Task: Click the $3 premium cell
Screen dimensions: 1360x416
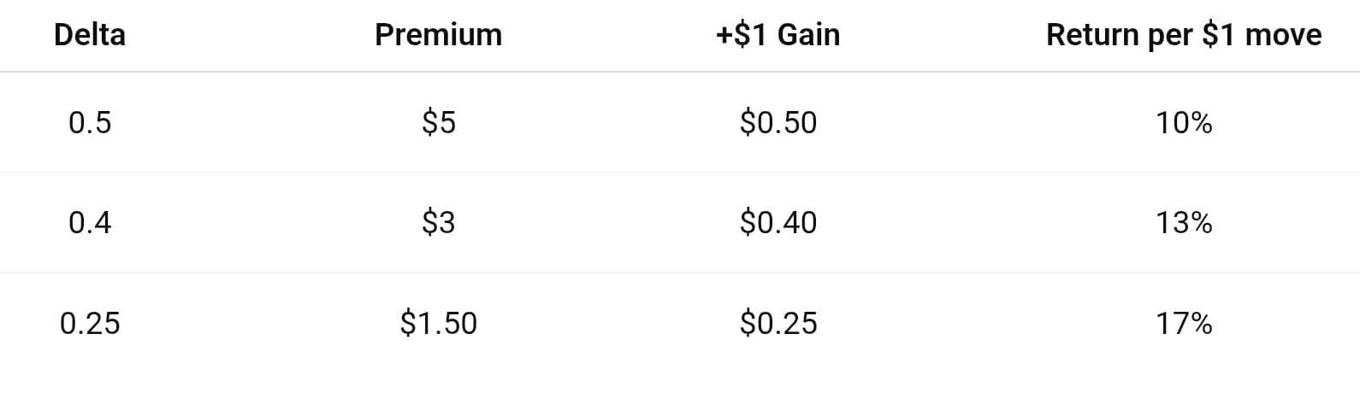Action: [x=438, y=223]
